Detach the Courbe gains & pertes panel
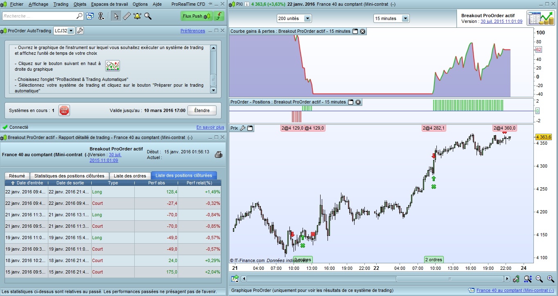The height and width of the screenshot is (296, 558). [x=355, y=31]
